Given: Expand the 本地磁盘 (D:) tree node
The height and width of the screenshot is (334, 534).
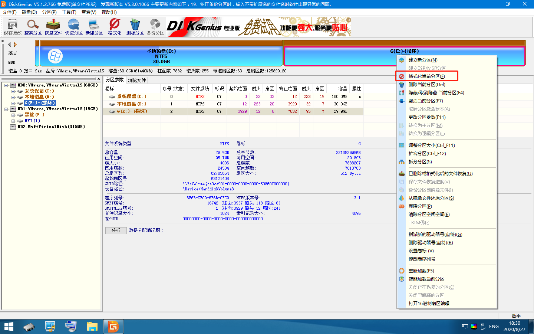Looking at the screenshot, I should click(x=13, y=97).
